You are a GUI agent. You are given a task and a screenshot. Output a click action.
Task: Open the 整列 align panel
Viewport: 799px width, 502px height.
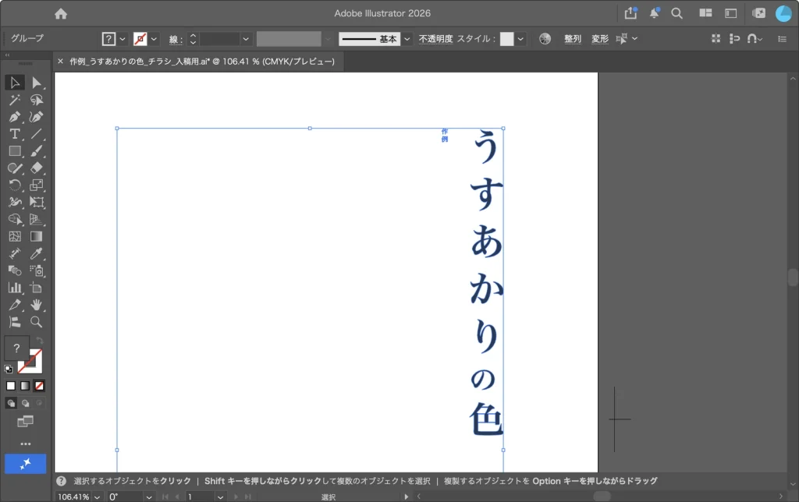tap(573, 39)
